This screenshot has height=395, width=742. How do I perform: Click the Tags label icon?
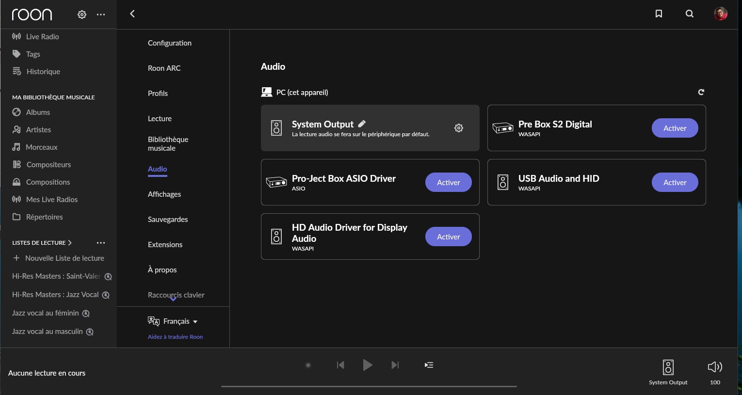(x=16, y=54)
